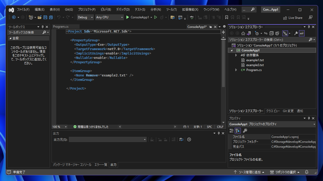
Task: Open the 編集(E) menu
Action: click(40, 10)
